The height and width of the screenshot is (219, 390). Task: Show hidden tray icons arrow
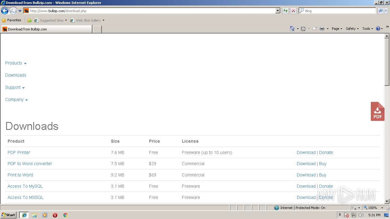[x=340, y=215]
